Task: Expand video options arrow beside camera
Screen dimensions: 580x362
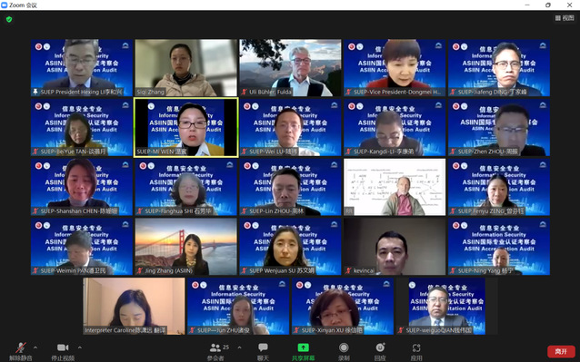Action: (x=79, y=347)
